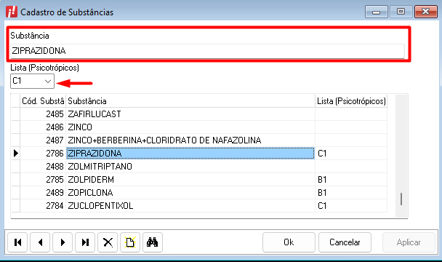This screenshot has width=442, height=262.
Task: Open the Lista (Psicotrópicos) C1 dropdown
Action: [x=32, y=81]
